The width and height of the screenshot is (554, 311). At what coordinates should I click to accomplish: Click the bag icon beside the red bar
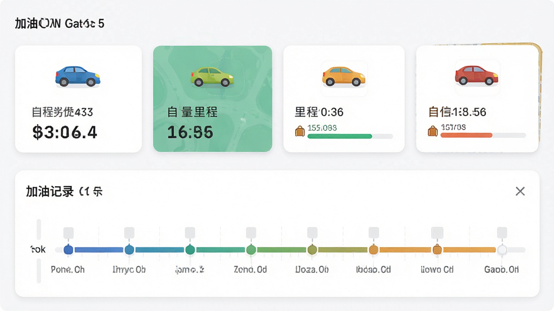click(432, 132)
